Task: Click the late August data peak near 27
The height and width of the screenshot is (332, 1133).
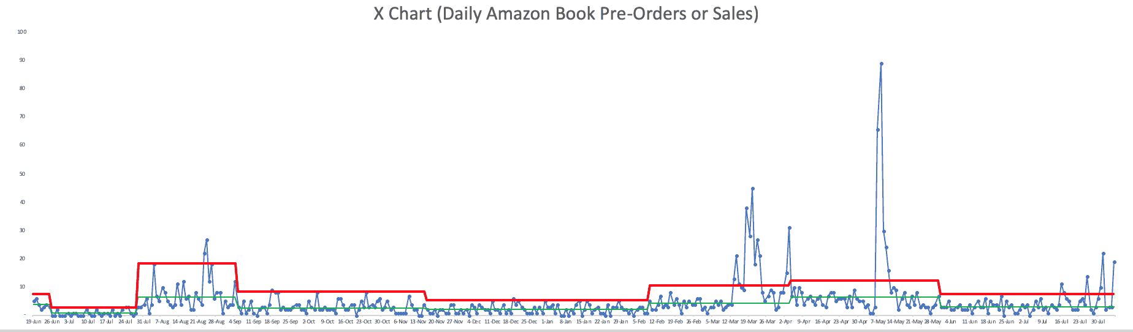Action: pos(207,240)
